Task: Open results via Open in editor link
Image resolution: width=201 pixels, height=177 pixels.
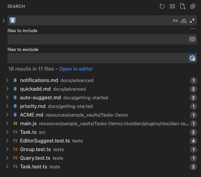Action: 76,69
